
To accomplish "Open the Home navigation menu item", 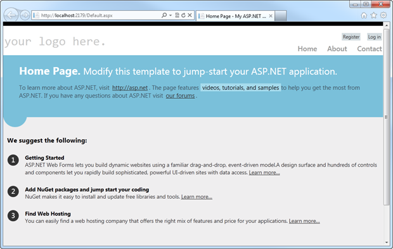I will pos(307,49).
